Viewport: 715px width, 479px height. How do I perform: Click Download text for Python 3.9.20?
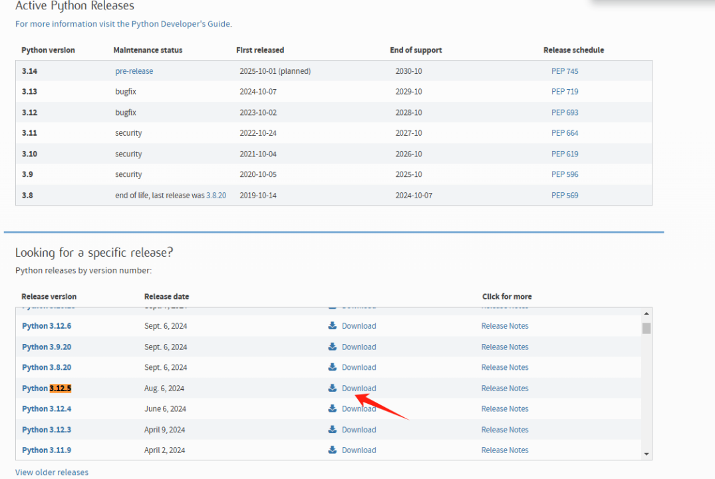359,347
